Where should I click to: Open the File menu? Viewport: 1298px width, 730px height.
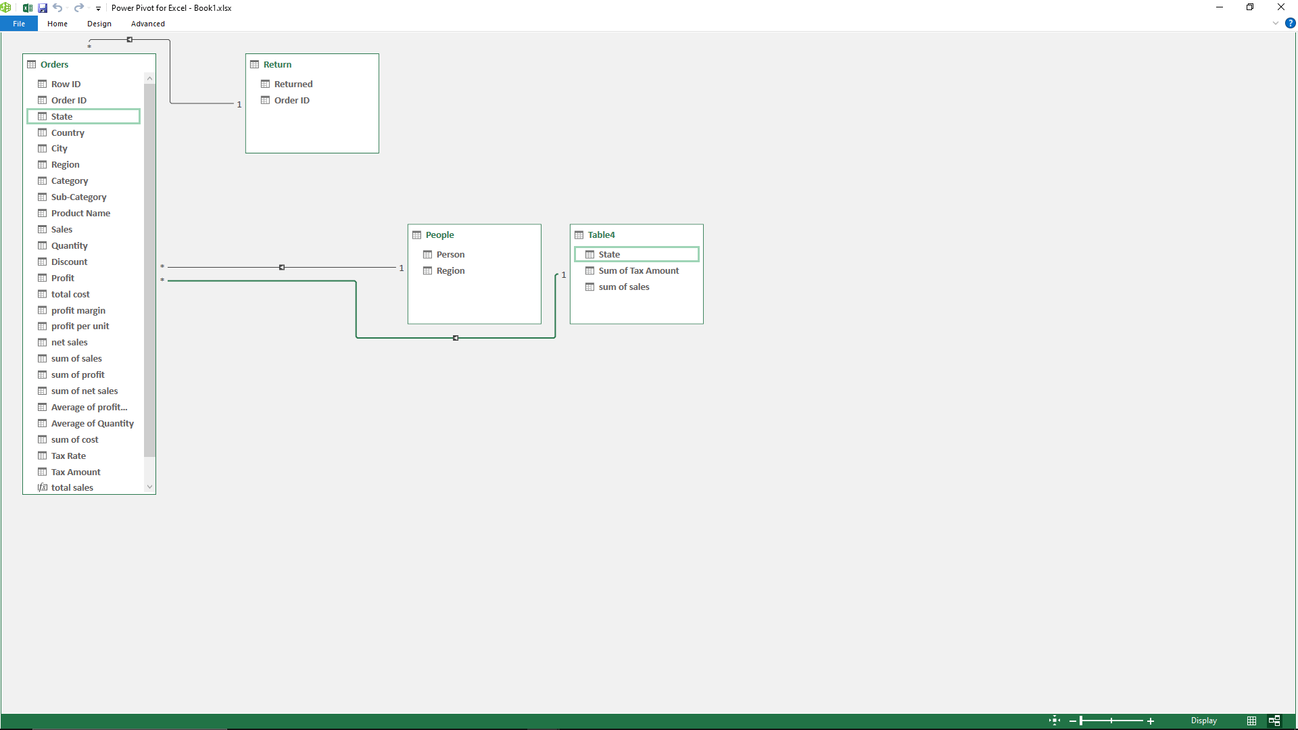click(x=19, y=24)
